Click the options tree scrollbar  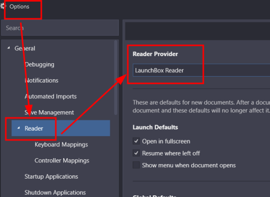116,77
